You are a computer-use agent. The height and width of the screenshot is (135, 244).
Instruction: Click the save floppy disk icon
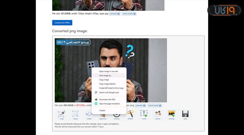(185, 115)
